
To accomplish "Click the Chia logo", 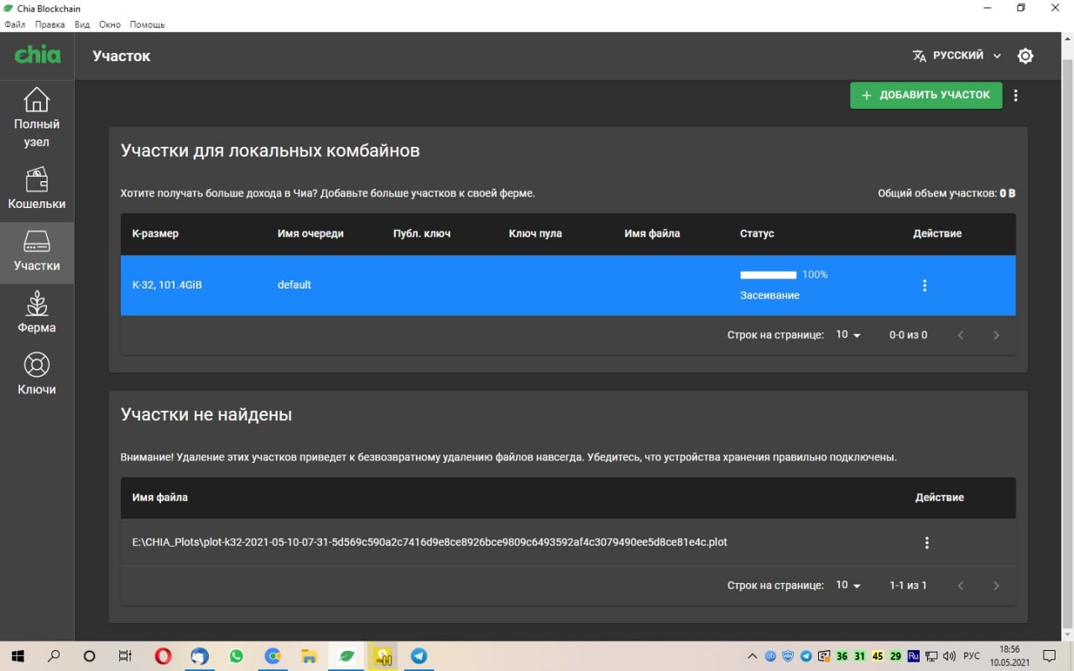I will click(38, 55).
